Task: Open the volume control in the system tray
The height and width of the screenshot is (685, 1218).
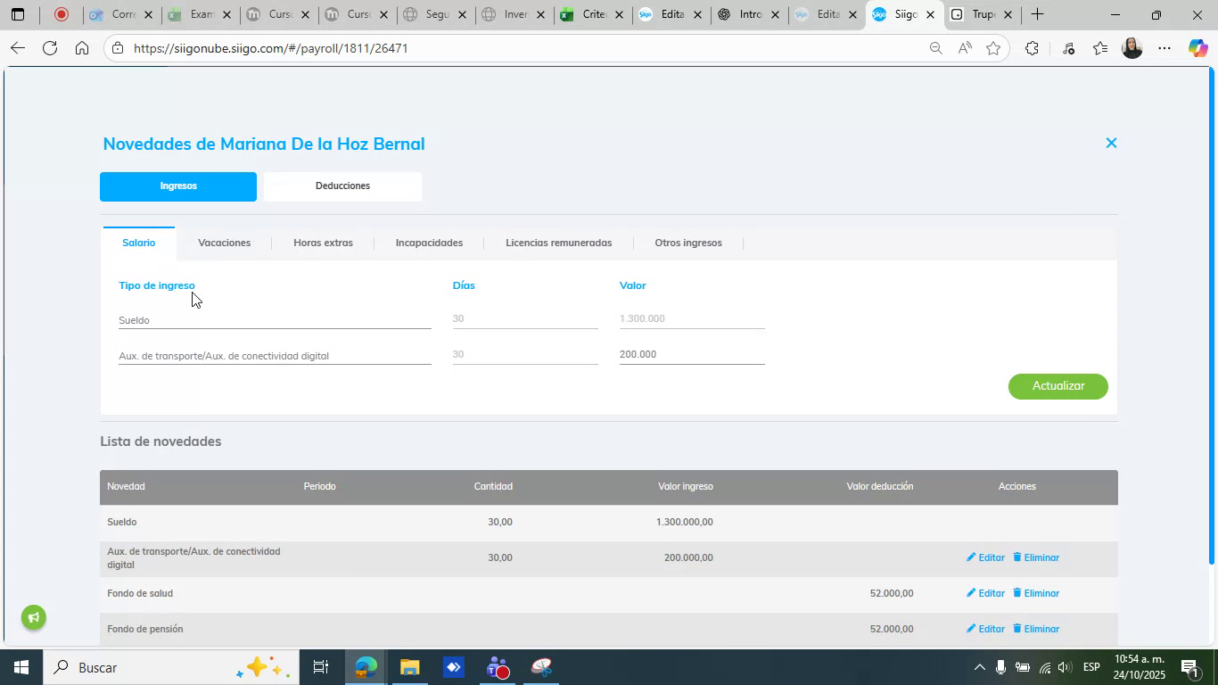Action: (x=1065, y=667)
